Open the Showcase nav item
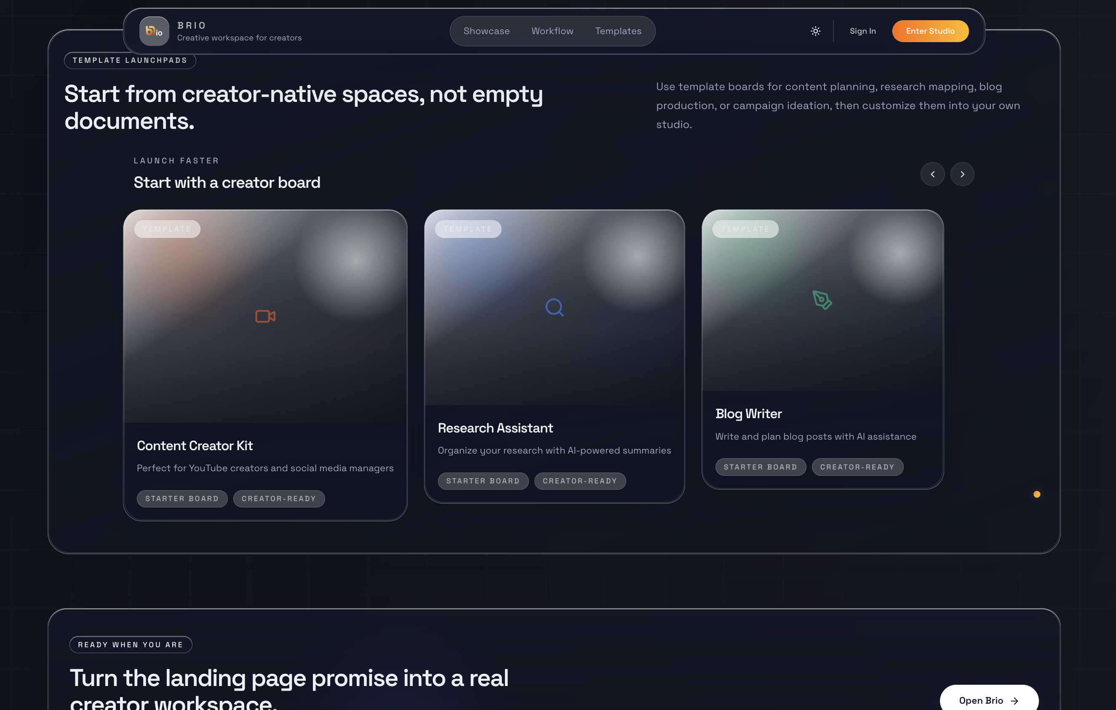Image resolution: width=1116 pixels, height=710 pixels. point(486,31)
